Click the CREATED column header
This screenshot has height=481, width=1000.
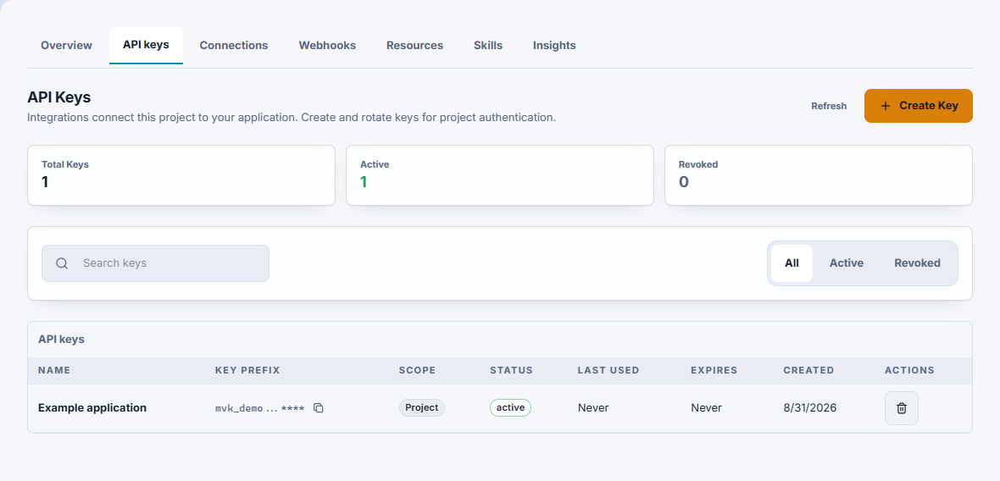(808, 370)
